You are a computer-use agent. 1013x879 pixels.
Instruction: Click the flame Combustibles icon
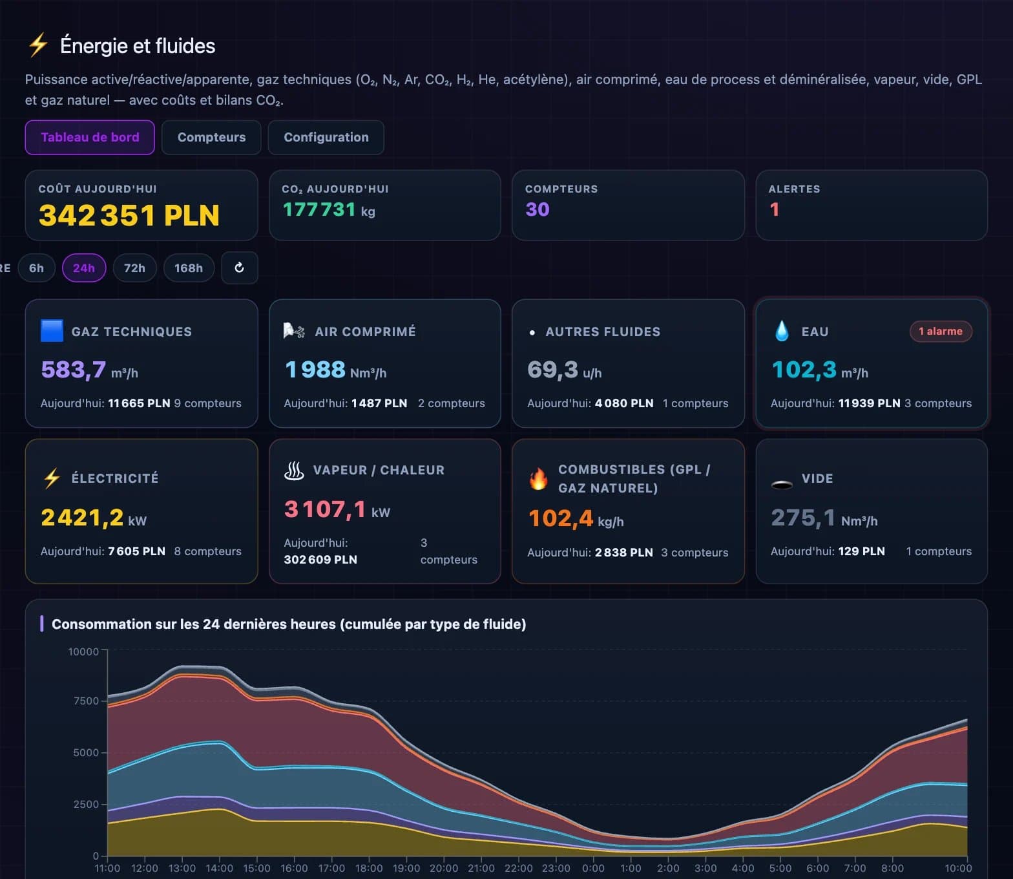coord(538,479)
